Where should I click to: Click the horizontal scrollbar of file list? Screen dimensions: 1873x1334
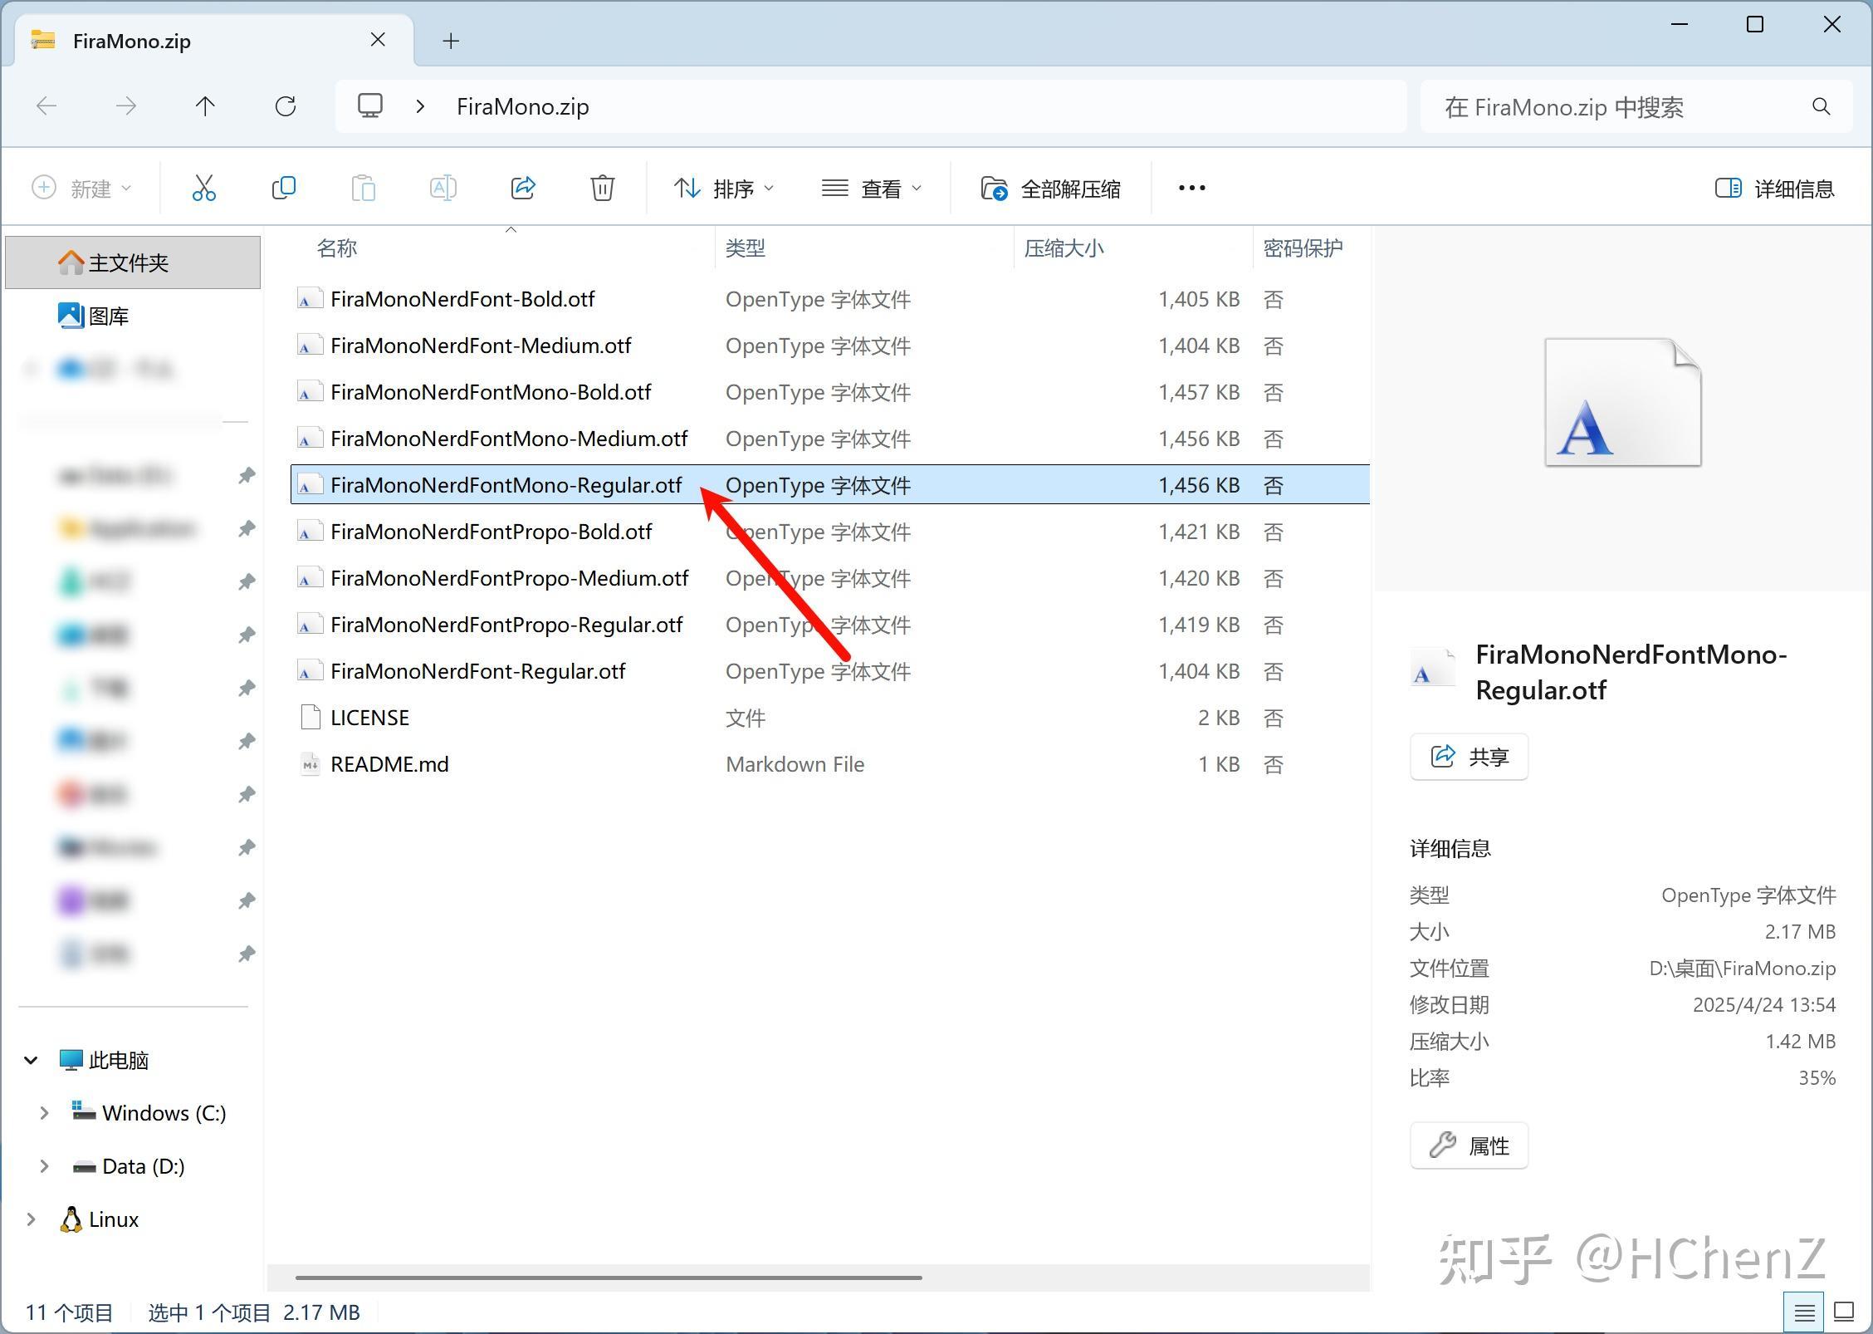click(609, 1278)
